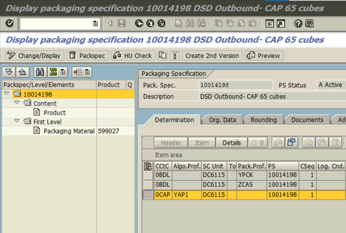Click the green Enter checkmark icon
346x233 pixels.
point(10,23)
